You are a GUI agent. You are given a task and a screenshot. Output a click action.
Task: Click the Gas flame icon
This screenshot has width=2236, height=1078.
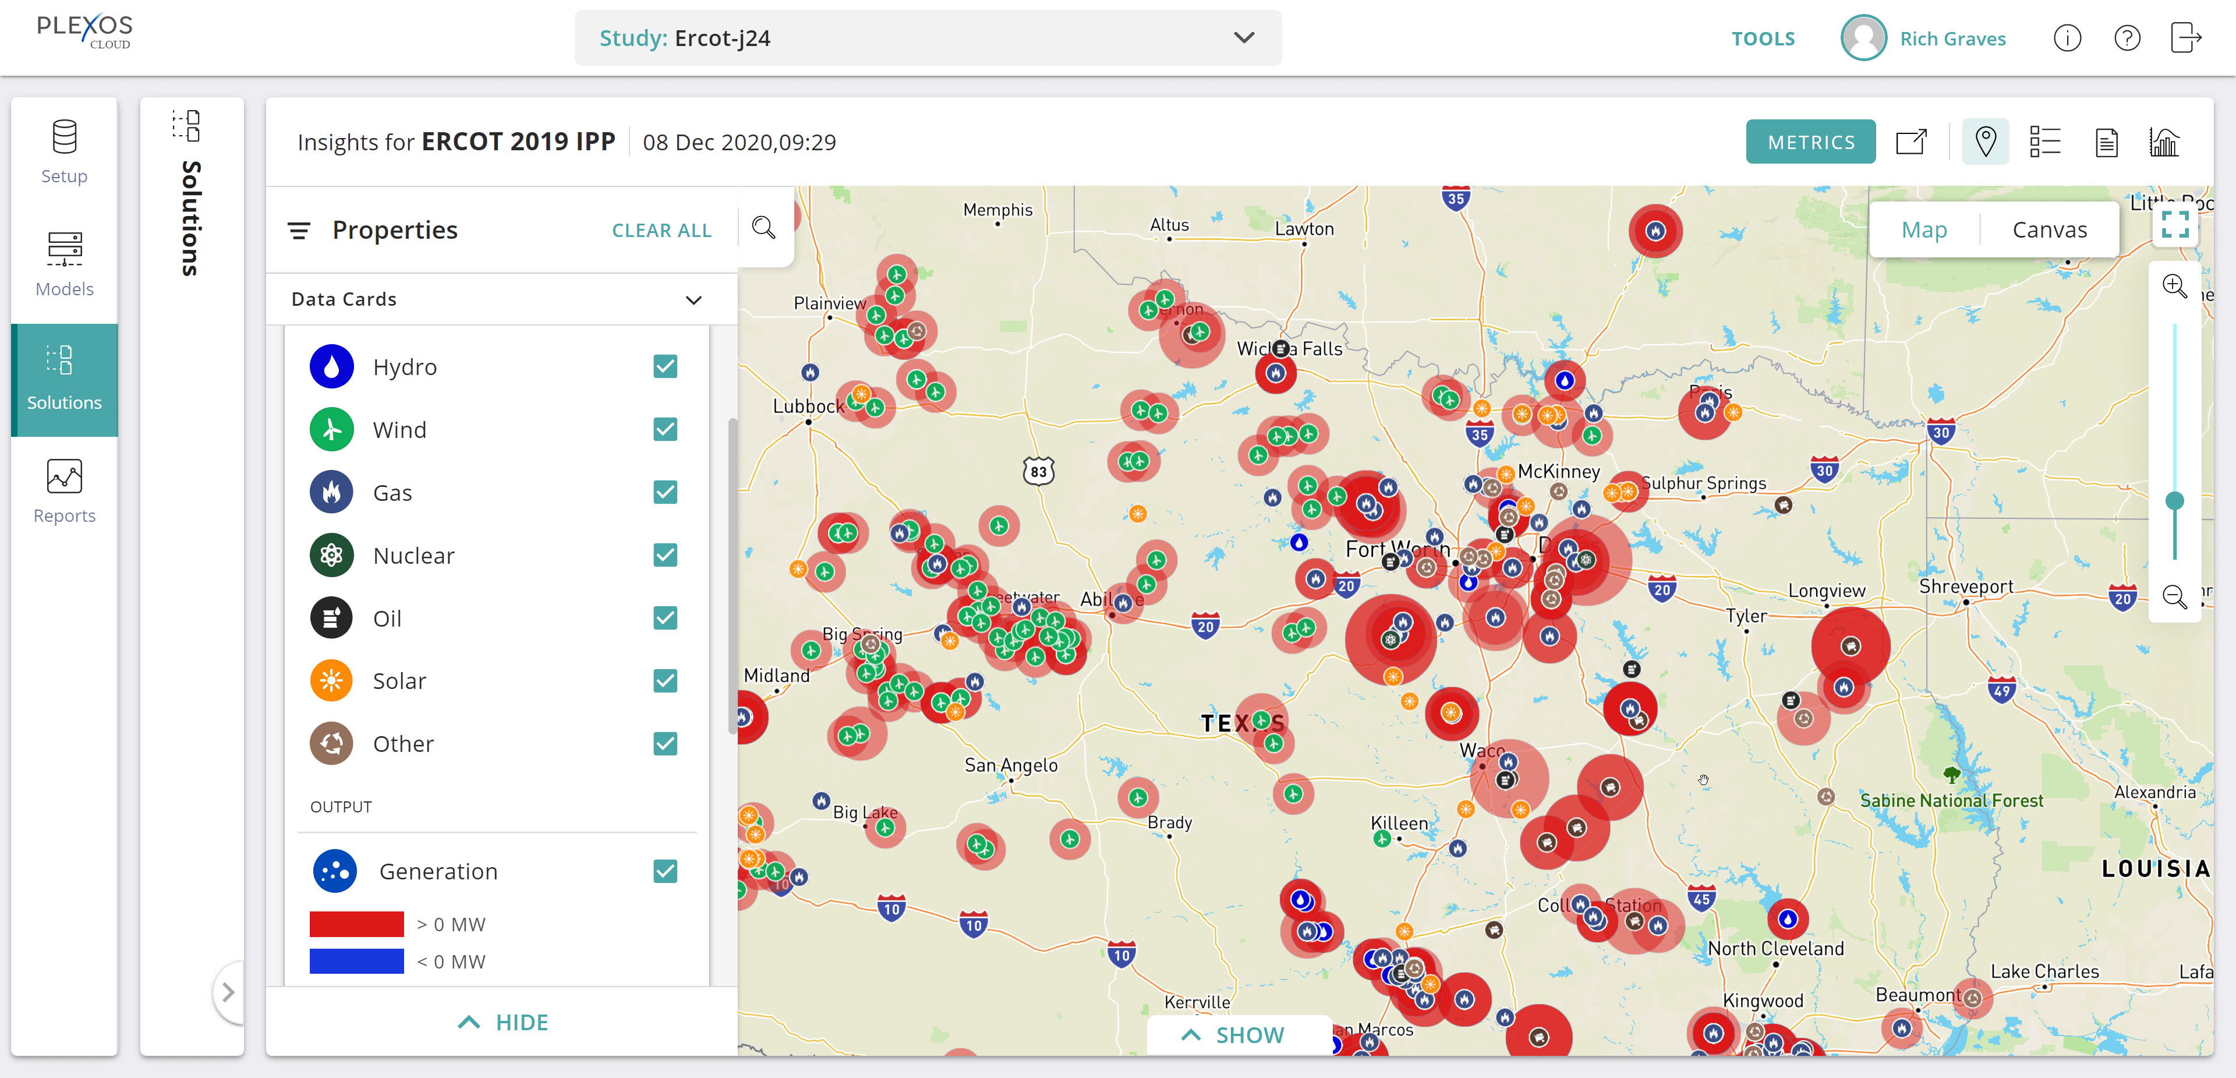click(331, 492)
